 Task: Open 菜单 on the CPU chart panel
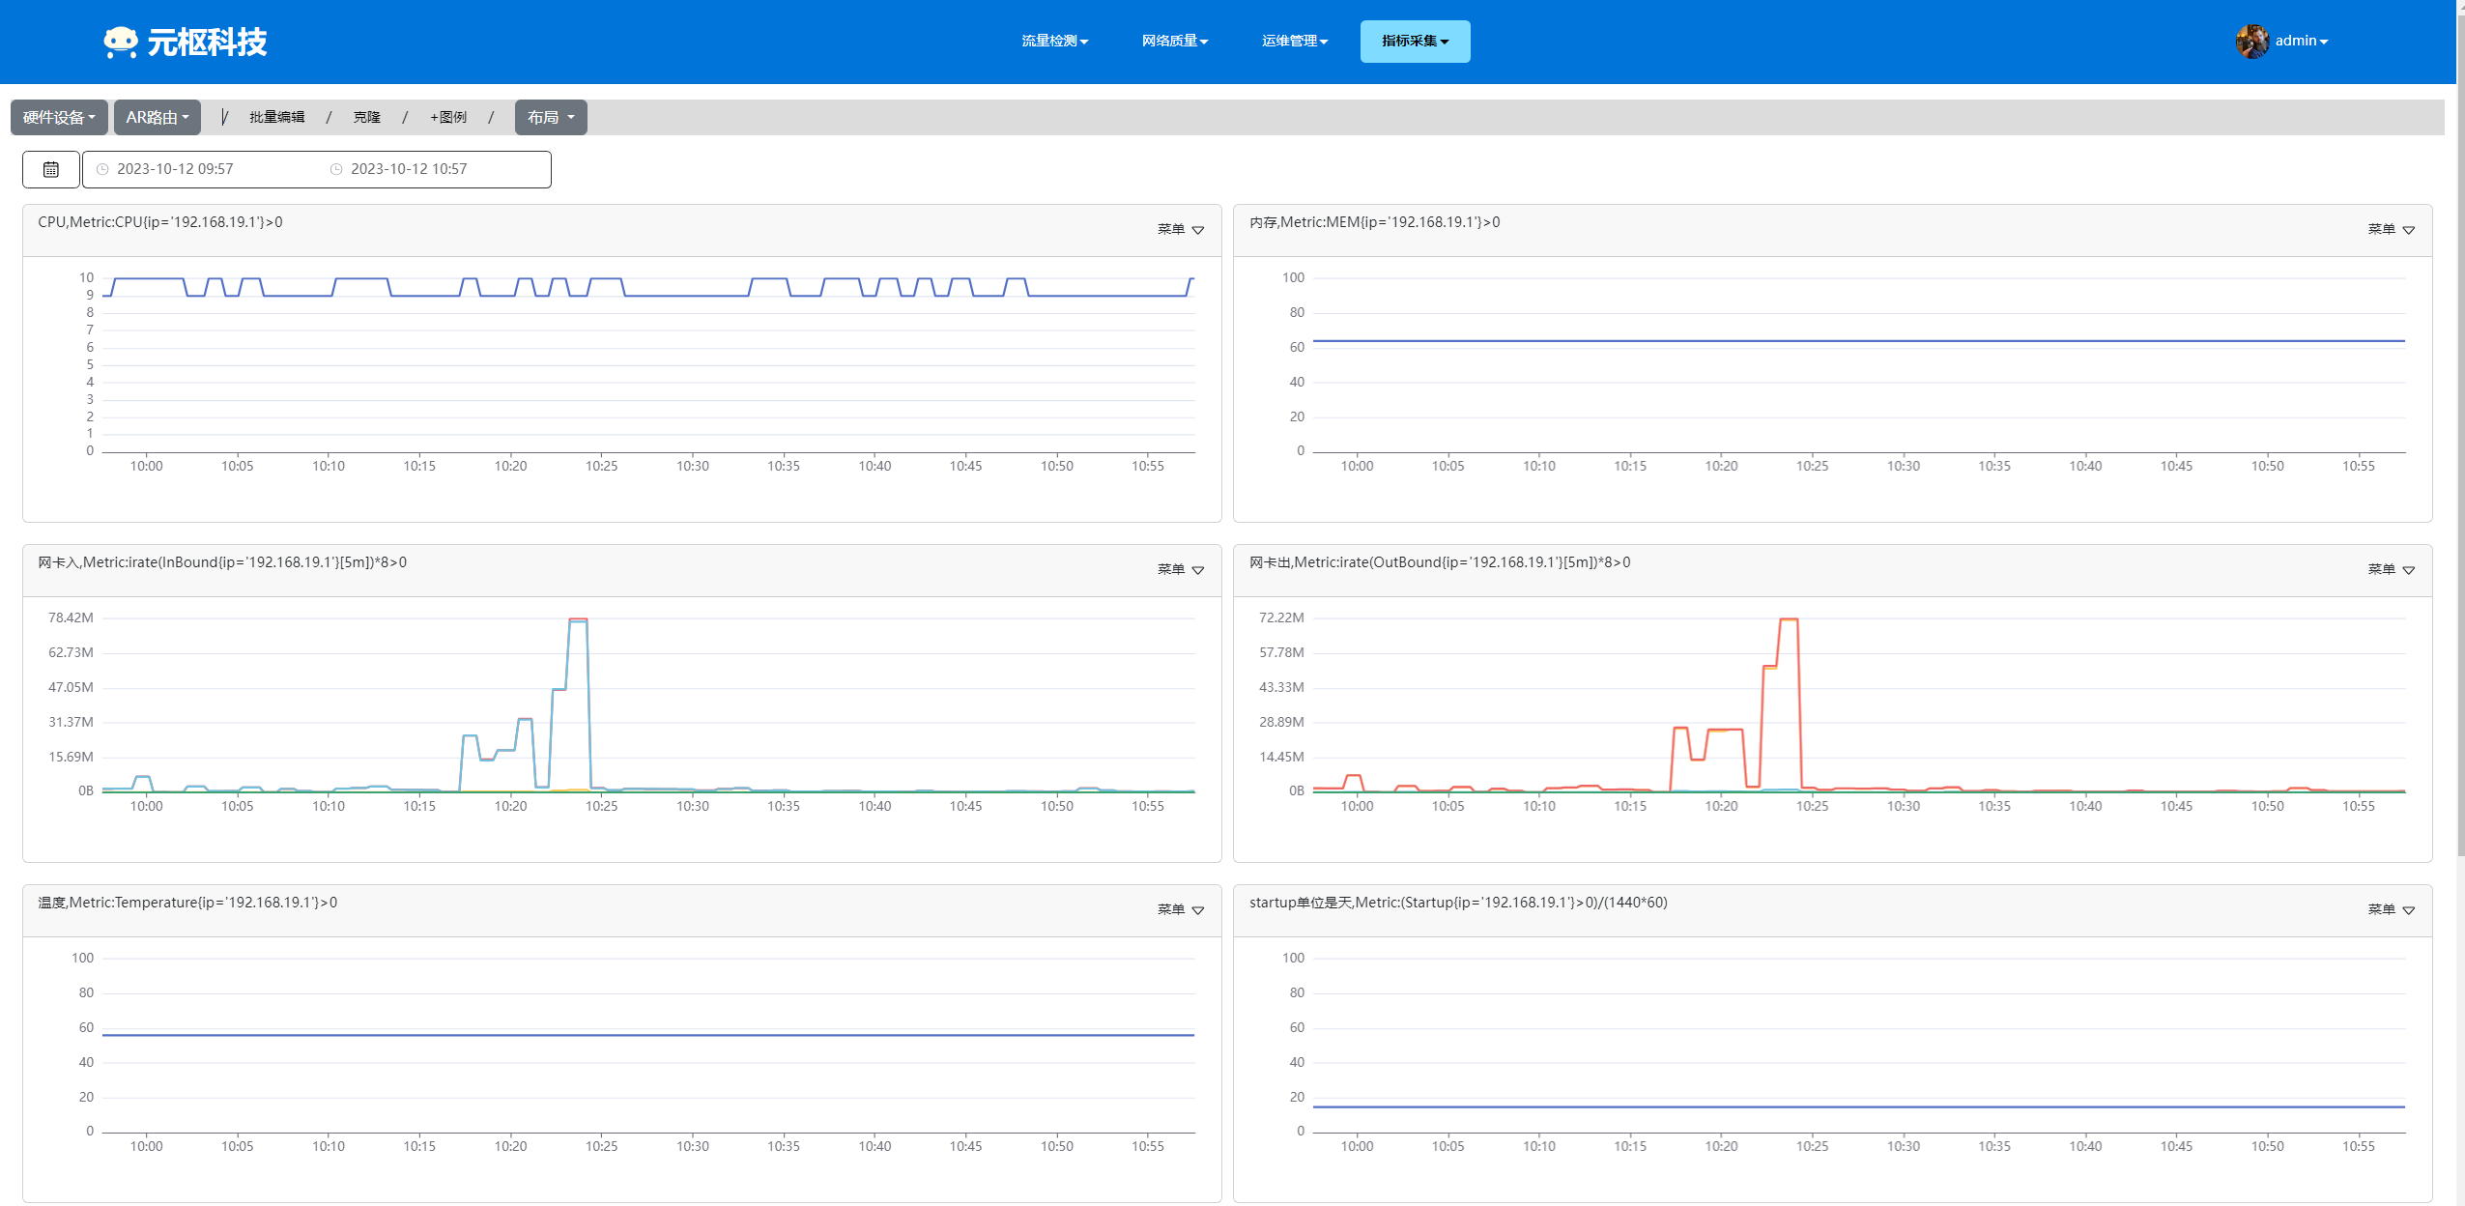pyautogui.click(x=1181, y=229)
